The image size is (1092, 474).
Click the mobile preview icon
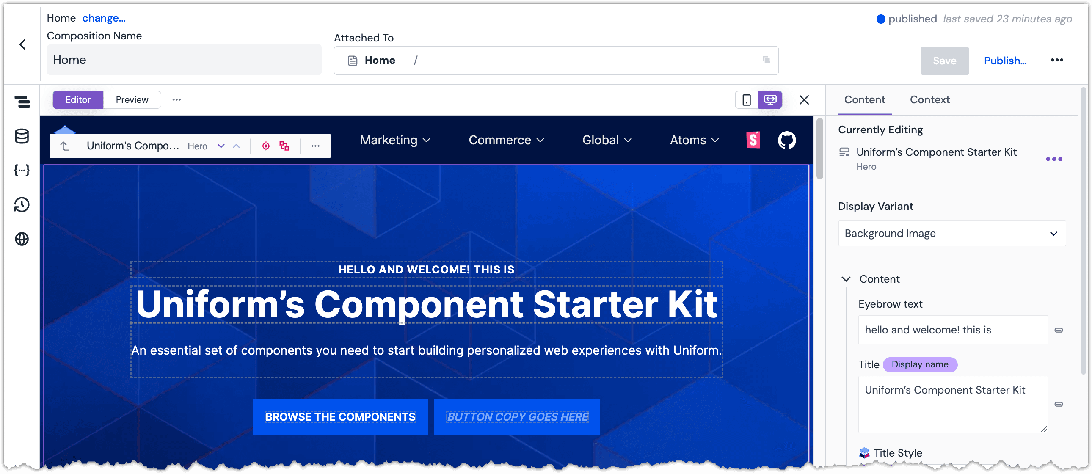[747, 99]
